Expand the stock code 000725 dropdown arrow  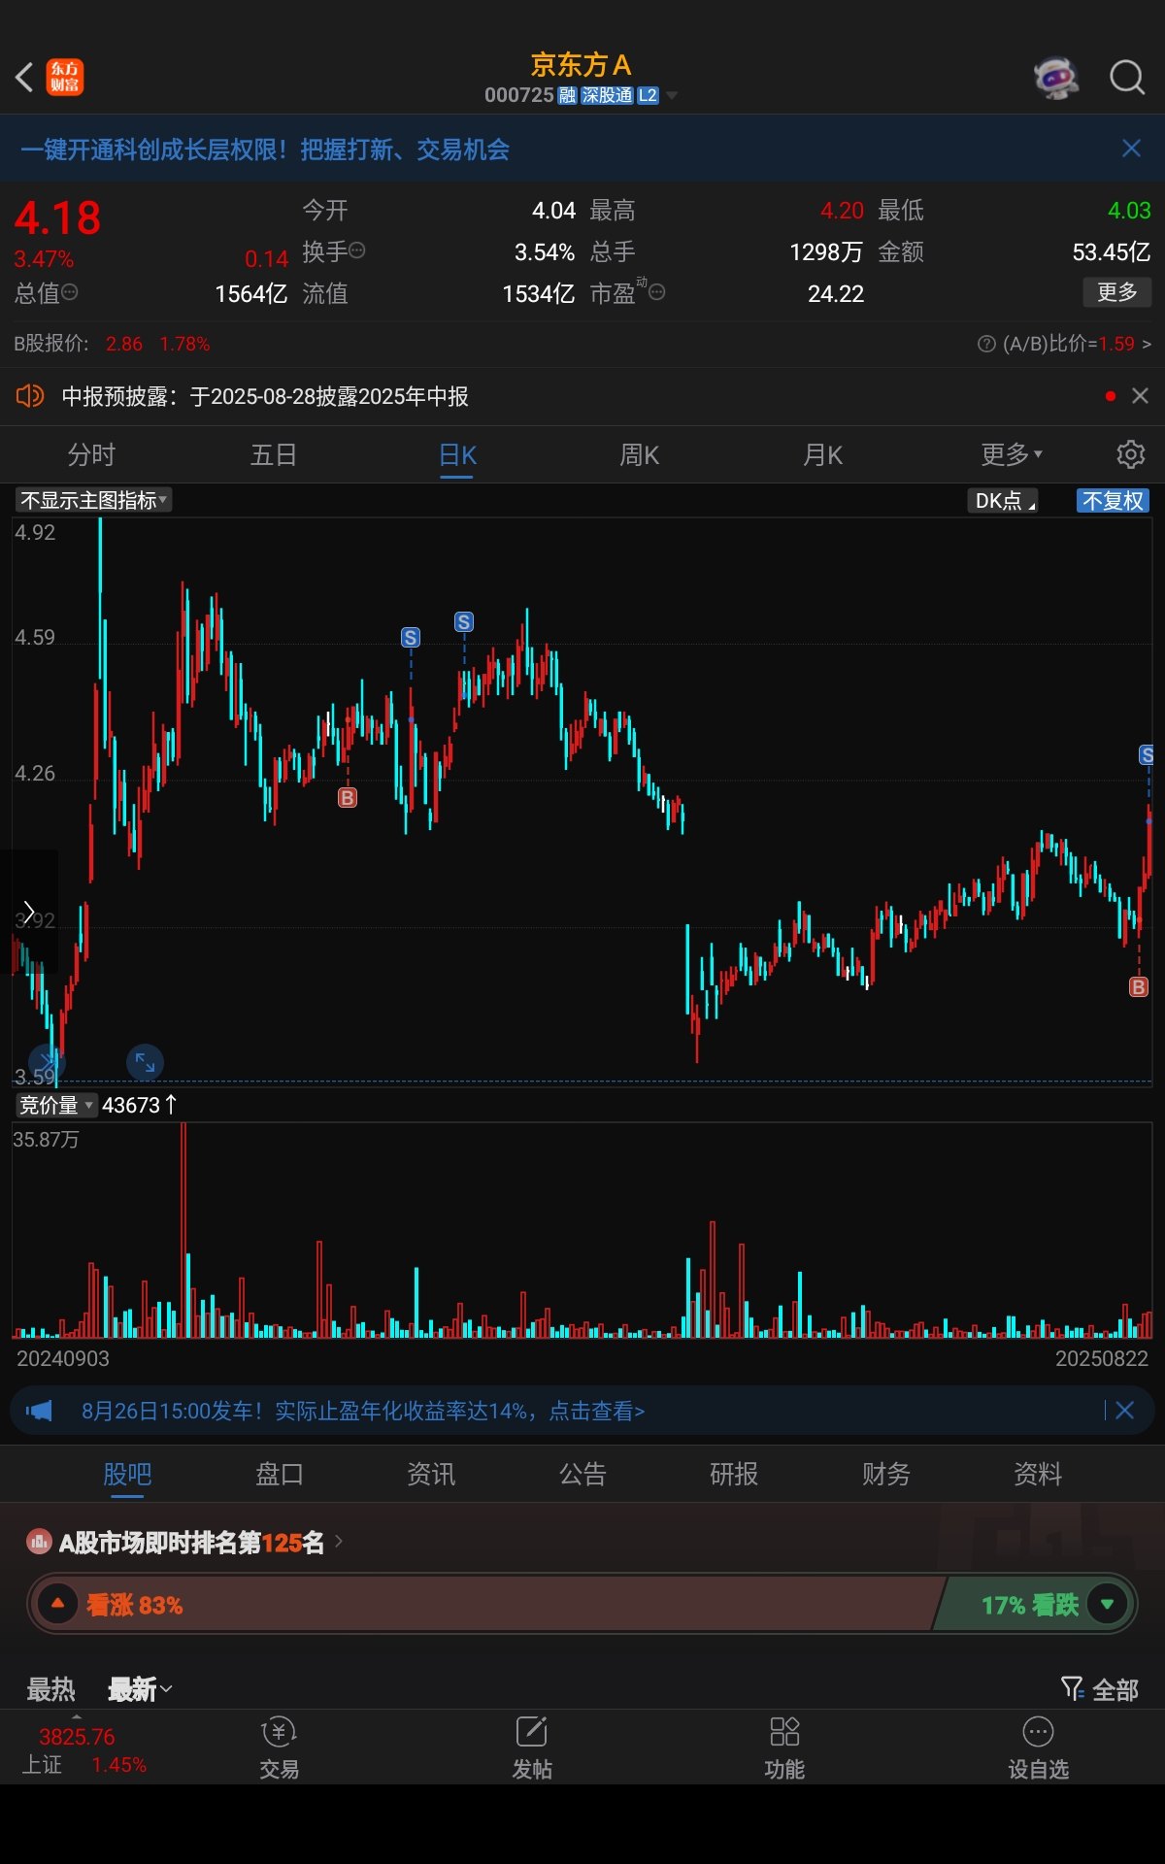click(672, 95)
